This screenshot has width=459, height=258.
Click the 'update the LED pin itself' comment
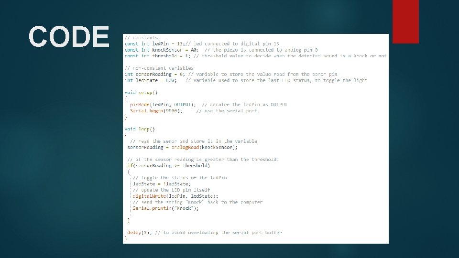(x=172, y=190)
